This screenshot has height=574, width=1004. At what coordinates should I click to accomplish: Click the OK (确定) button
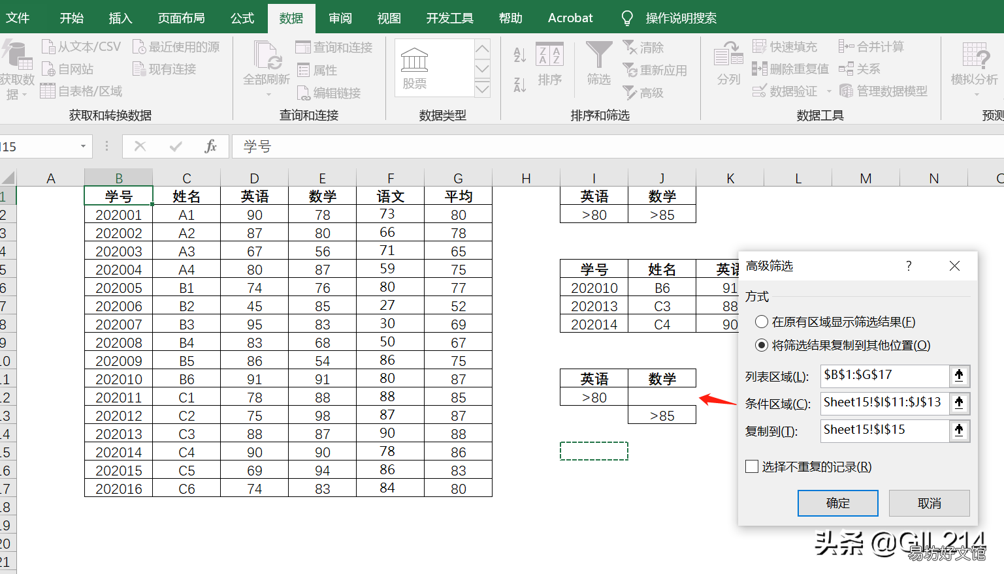tap(837, 503)
